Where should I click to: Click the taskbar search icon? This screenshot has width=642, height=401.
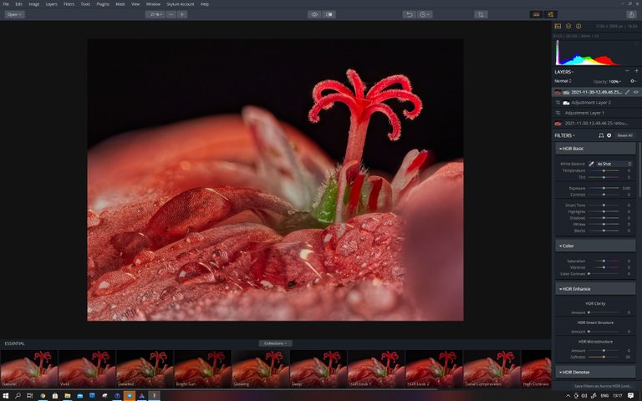[x=18, y=396]
